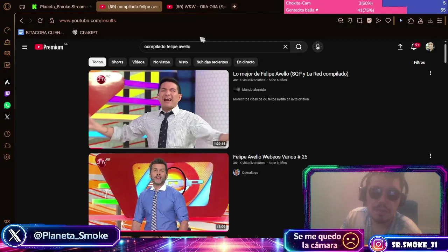Select the Vídeos filter chip
Image resolution: width=448 pixels, height=252 pixels.
pyautogui.click(x=138, y=62)
